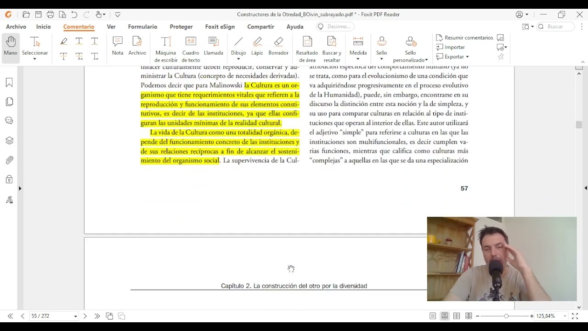588x331 pixels.
Task: Click zoom in plus button
Action: 532,316
